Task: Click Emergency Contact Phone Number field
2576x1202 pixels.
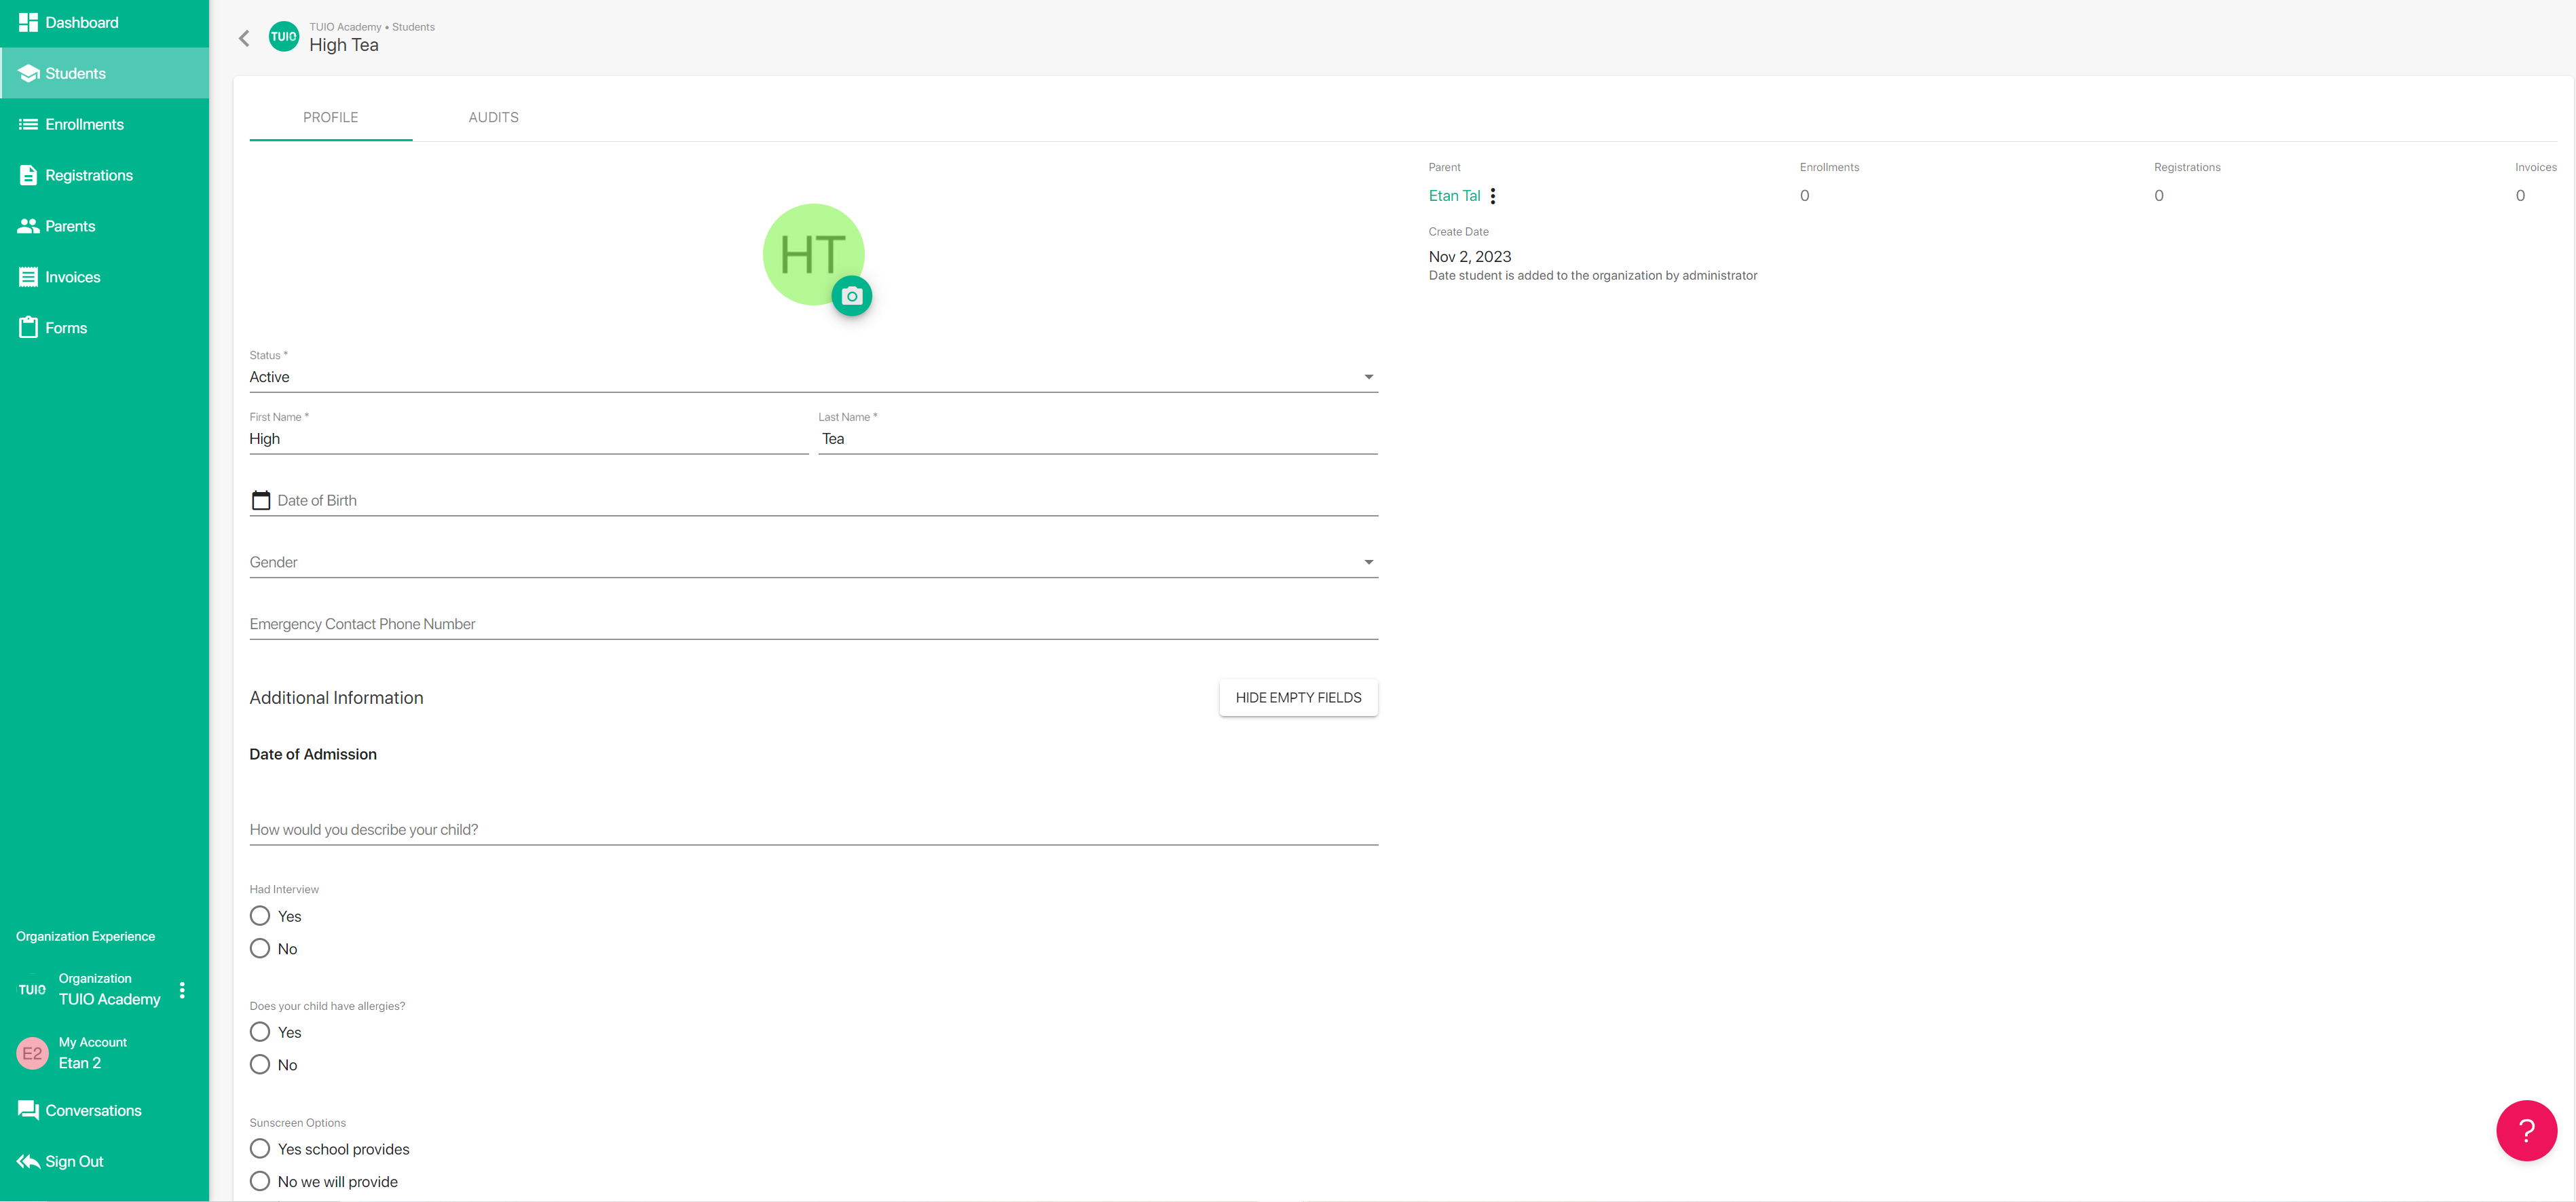Action: 814,624
